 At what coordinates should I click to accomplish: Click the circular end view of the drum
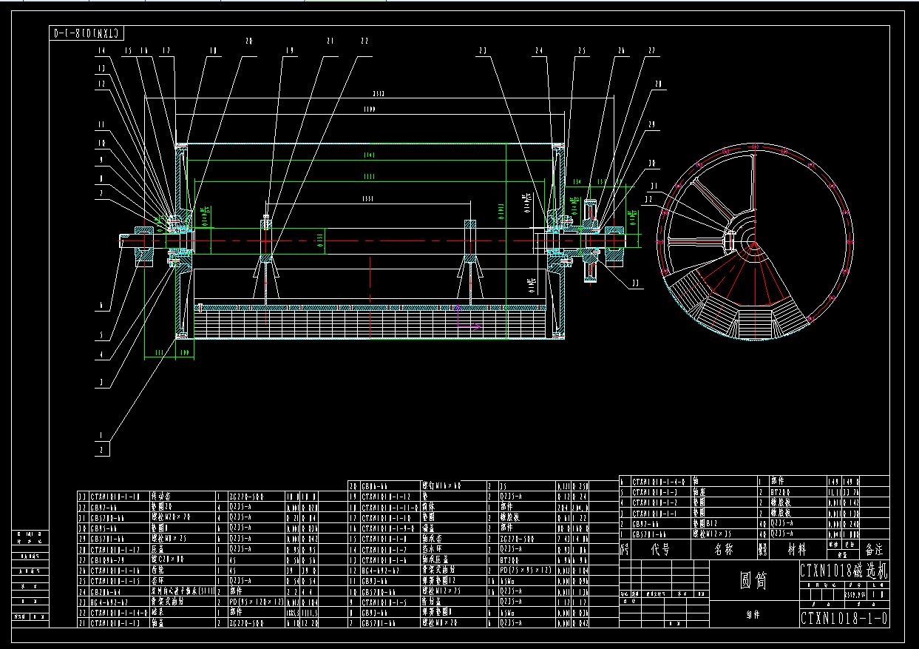pyautogui.click(x=753, y=242)
